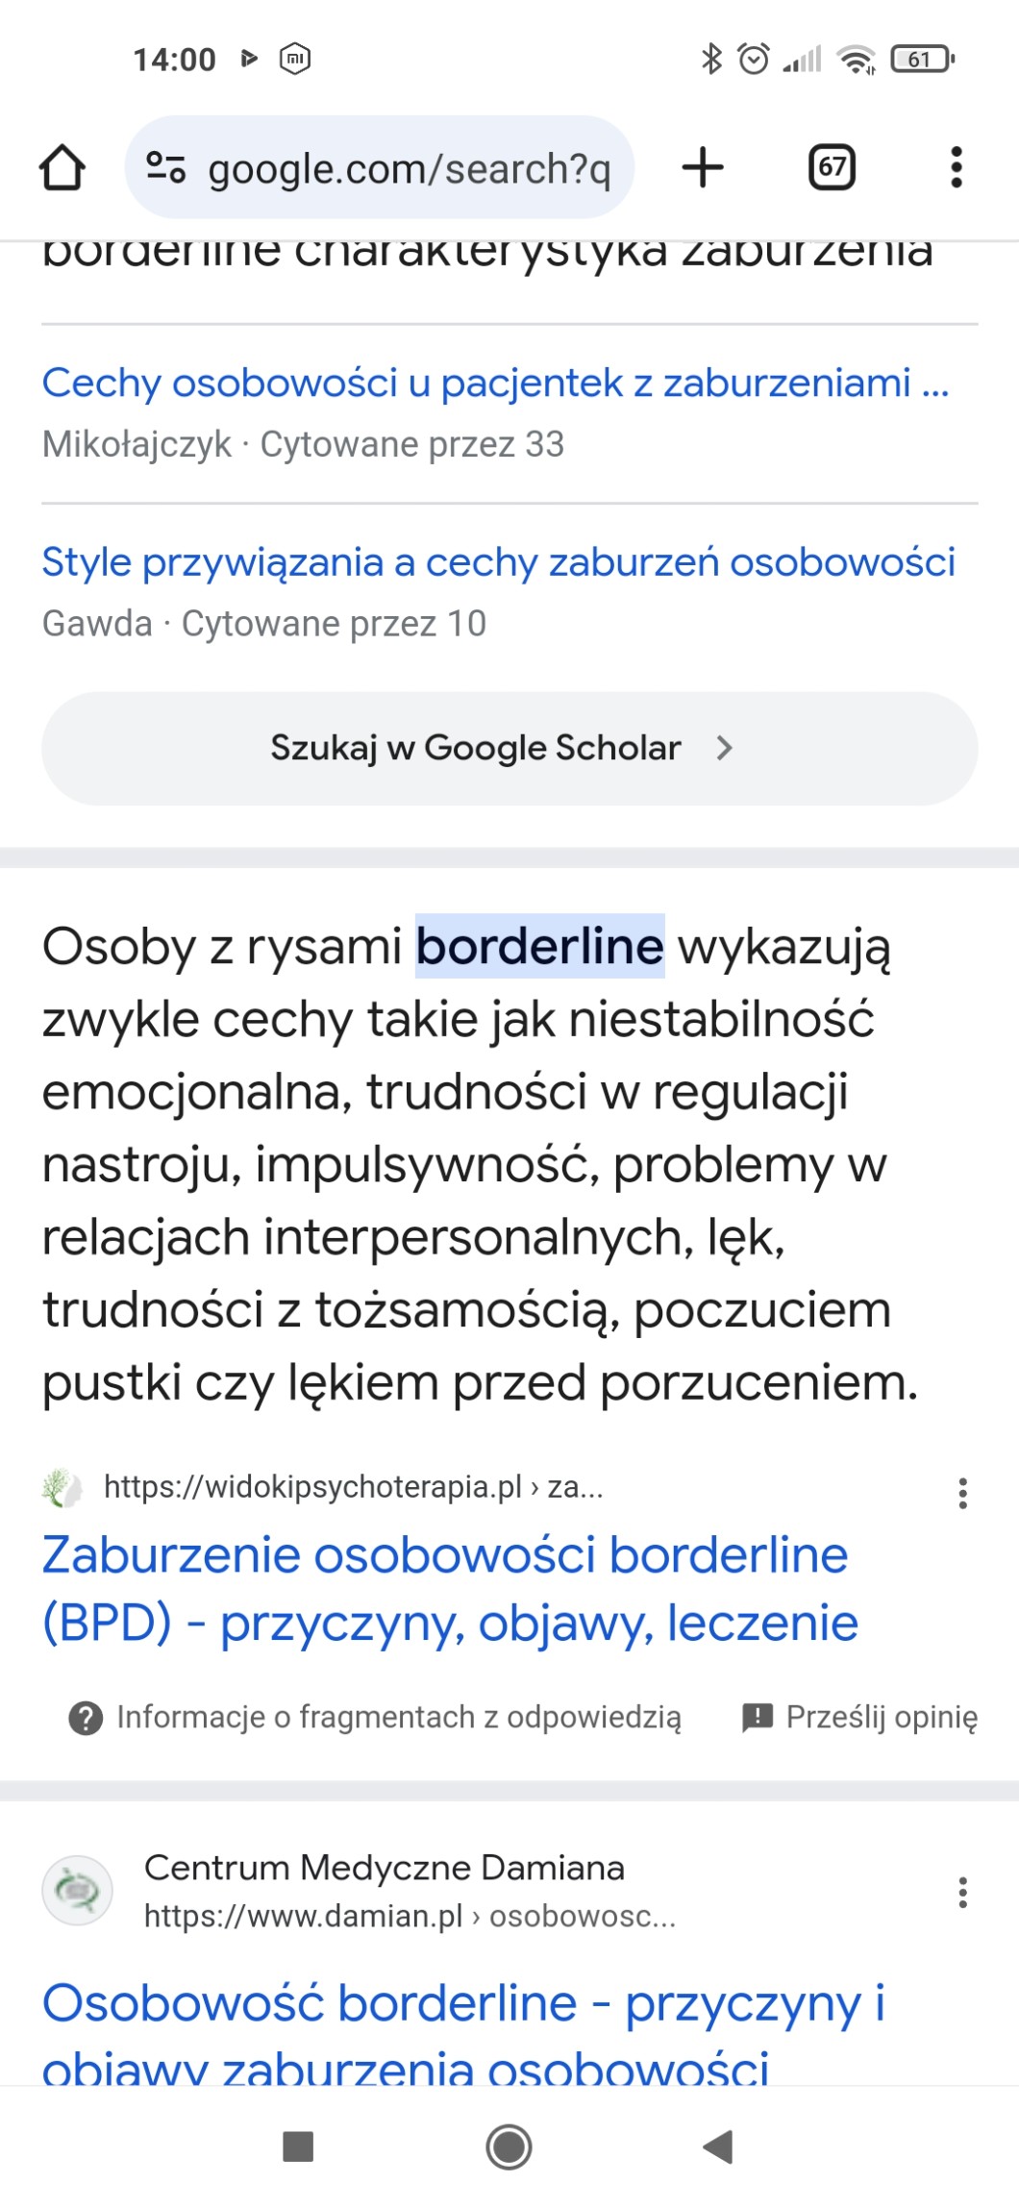Open the tab switcher showing 67 tabs

(x=832, y=168)
